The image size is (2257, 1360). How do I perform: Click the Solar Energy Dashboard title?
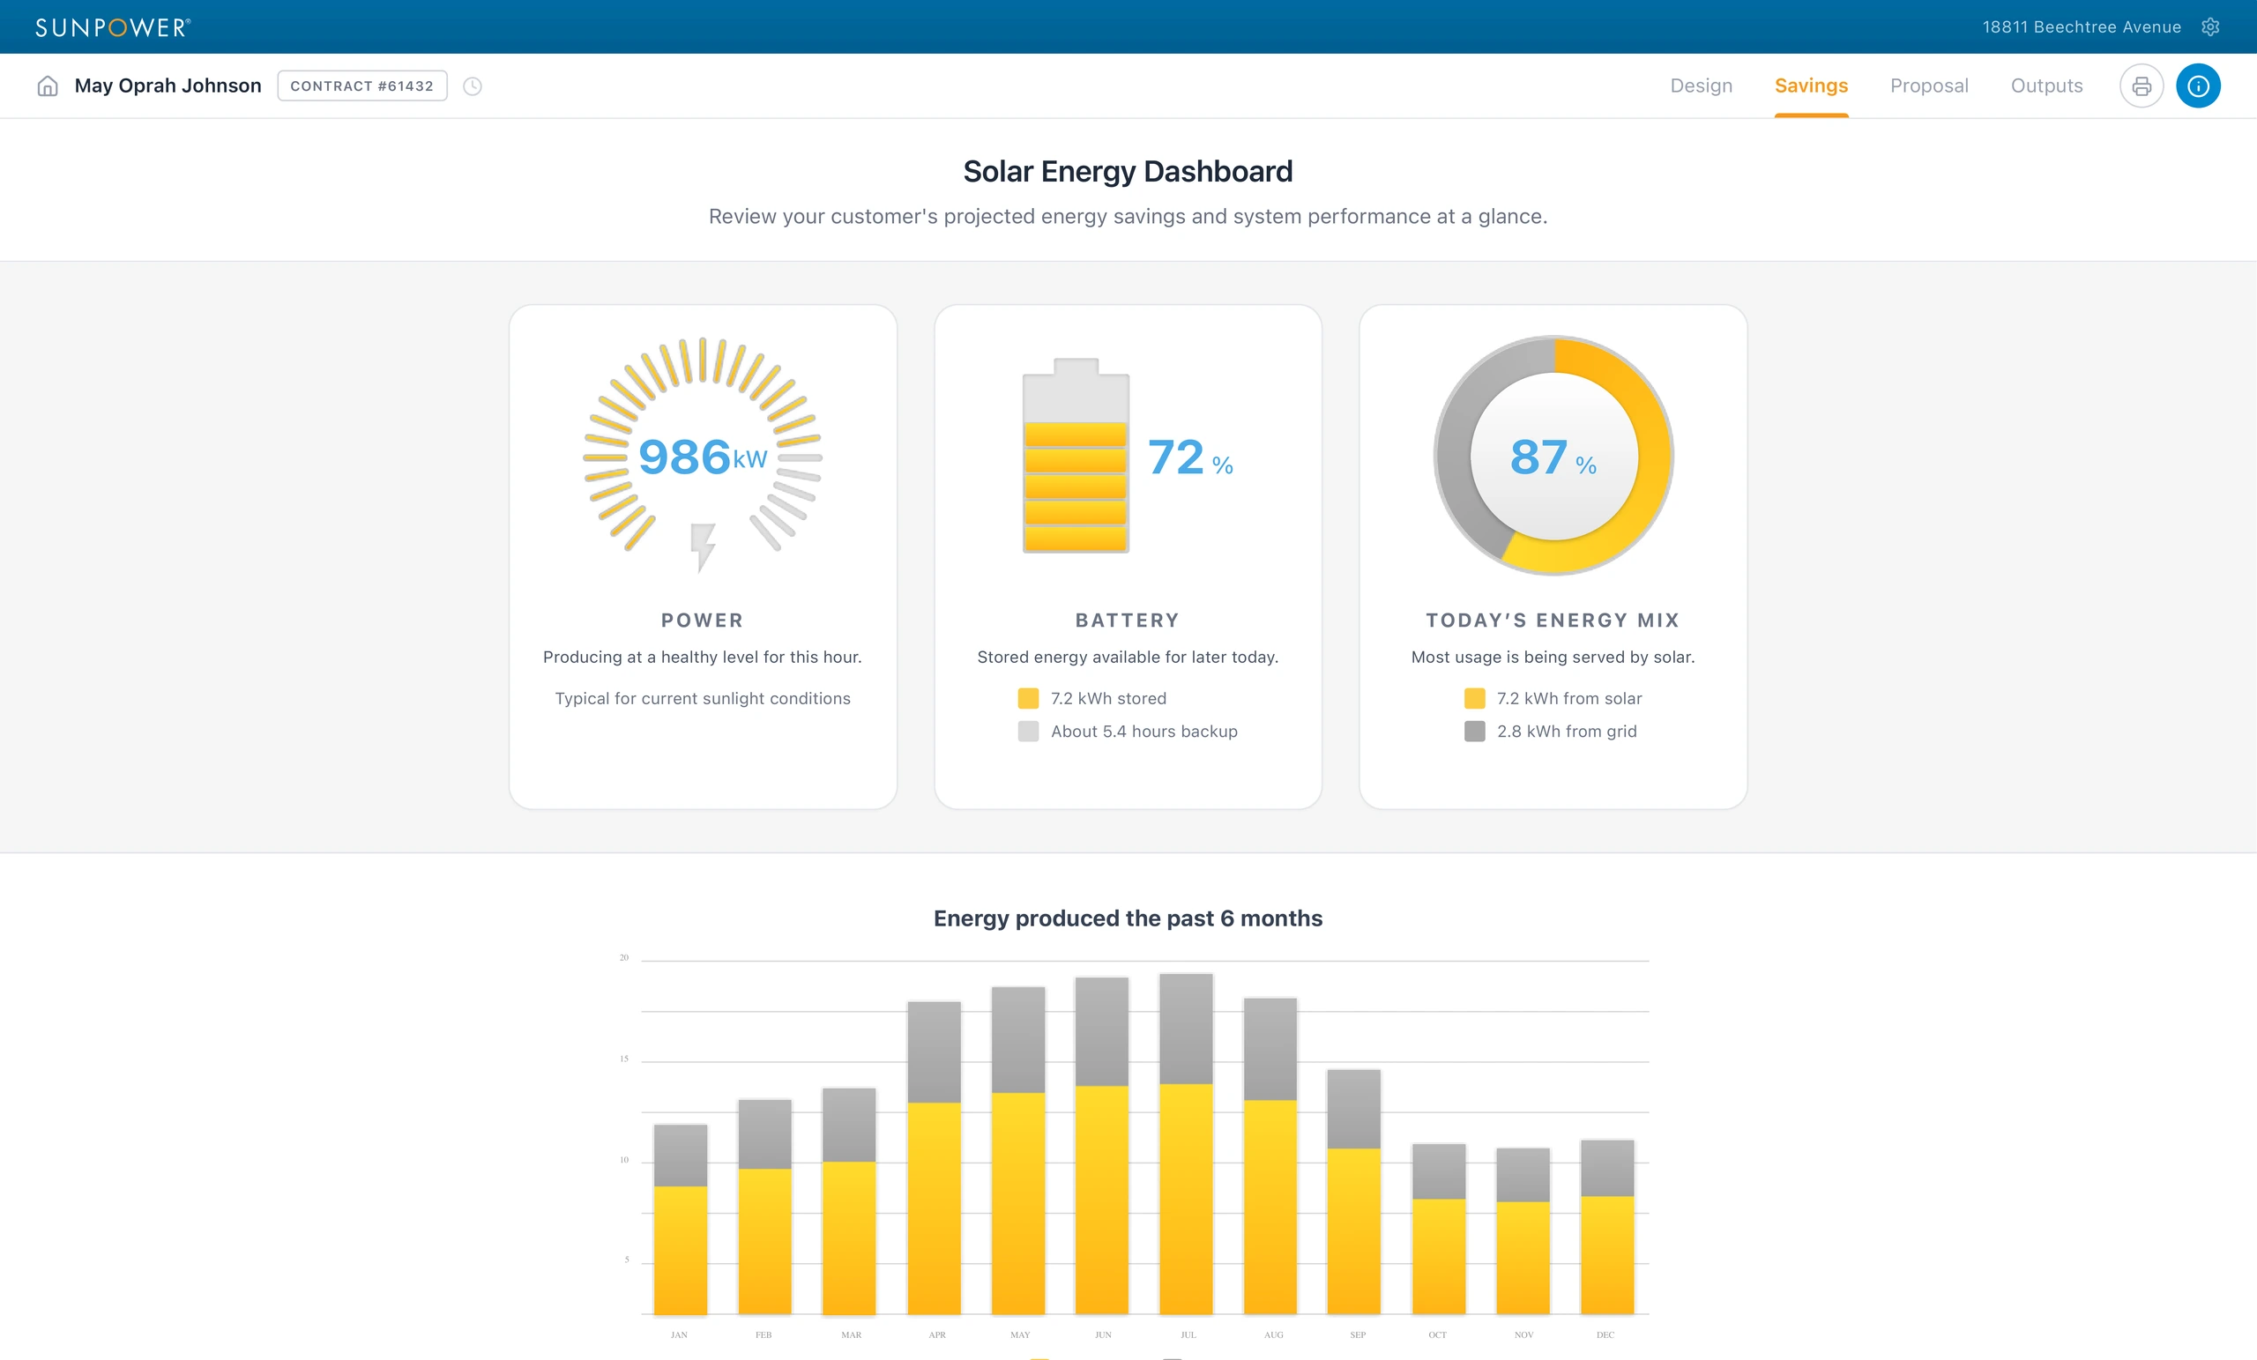(1128, 171)
